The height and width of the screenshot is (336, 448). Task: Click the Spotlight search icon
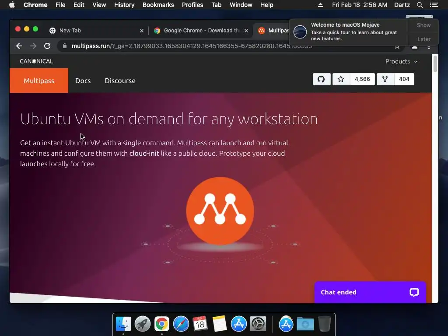(420, 5)
